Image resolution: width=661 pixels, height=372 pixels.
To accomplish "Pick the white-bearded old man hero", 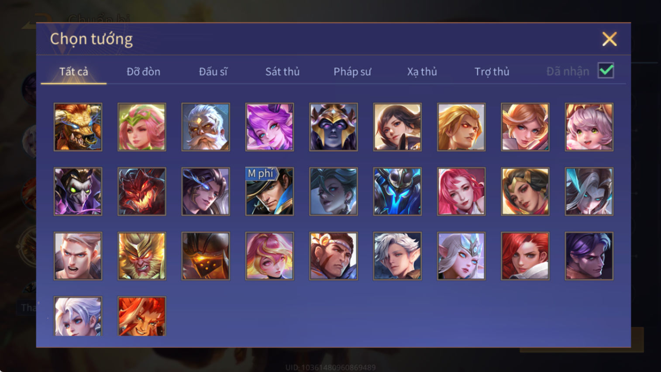I will point(206,127).
